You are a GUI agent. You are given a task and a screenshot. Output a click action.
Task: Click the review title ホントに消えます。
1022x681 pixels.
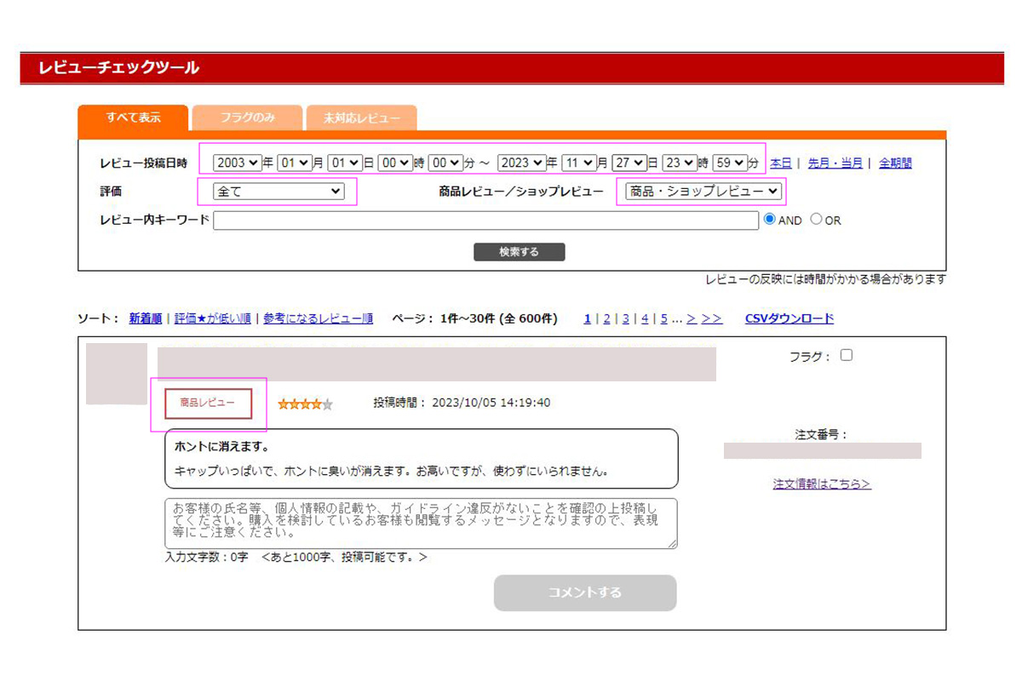click(x=221, y=446)
